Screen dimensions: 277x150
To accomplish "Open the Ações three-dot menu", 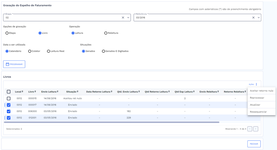I will pos(256,84).
